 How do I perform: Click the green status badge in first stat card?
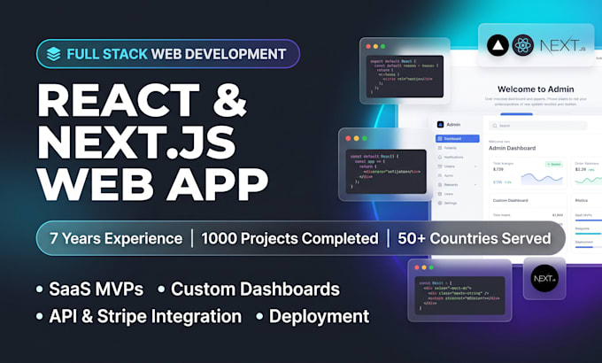tap(553, 164)
